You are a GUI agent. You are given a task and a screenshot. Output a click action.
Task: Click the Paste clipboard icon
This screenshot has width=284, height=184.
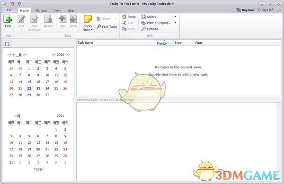[124, 17]
